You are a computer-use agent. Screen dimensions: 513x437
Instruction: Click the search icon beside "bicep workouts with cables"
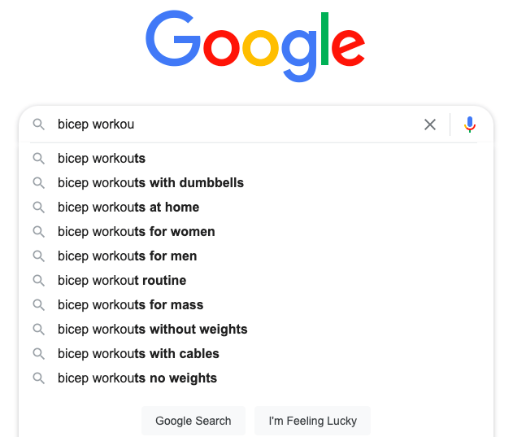pyautogui.click(x=38, y=353)
